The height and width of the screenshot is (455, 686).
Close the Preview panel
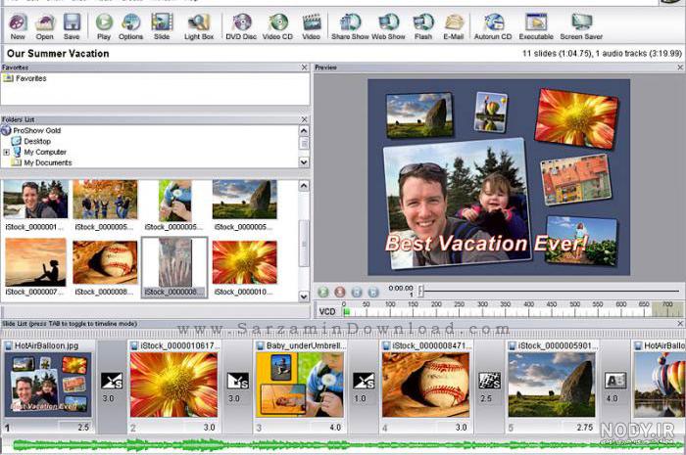(x=680, y=68)
